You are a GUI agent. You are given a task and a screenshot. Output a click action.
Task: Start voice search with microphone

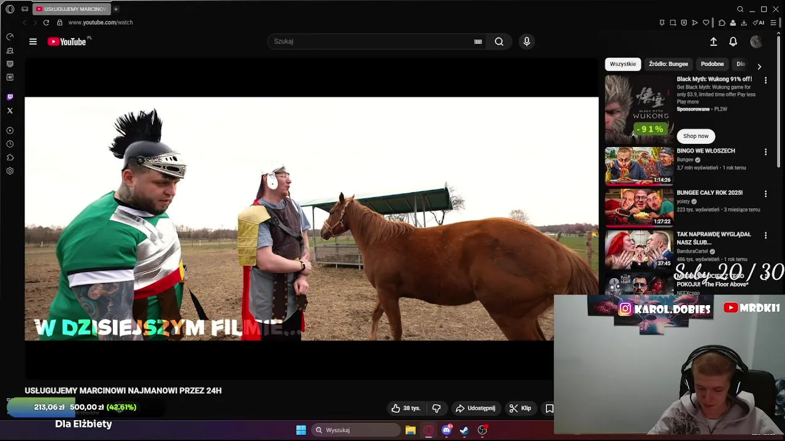coord(526,42)
